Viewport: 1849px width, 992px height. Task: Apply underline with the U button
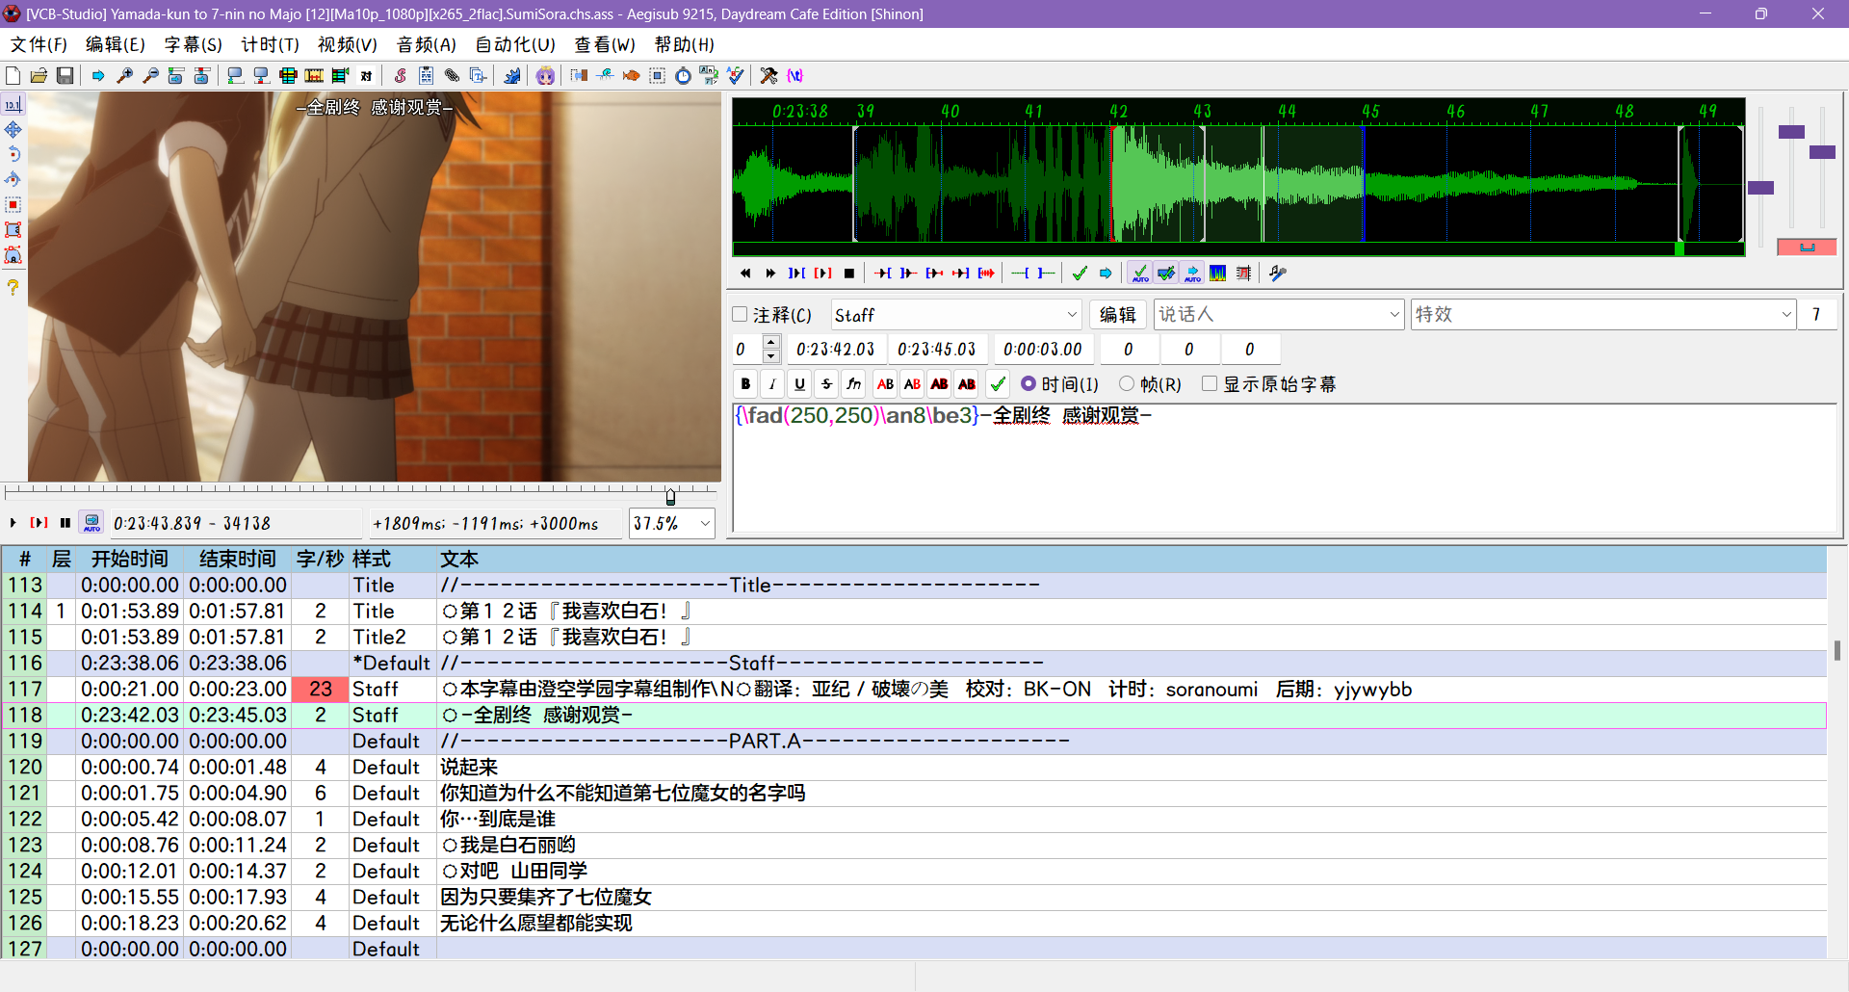pyautogui.click(x=799, y=384)
